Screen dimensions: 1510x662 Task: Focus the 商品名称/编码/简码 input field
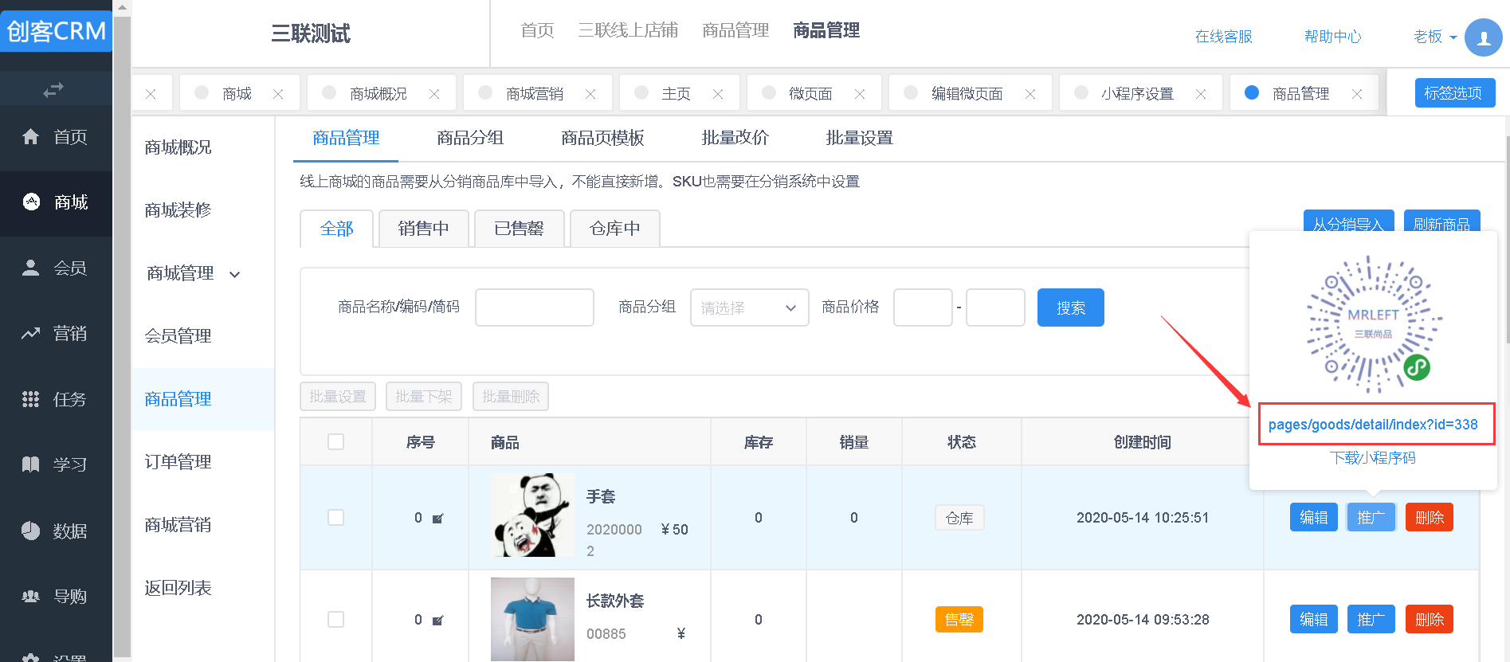(535, 307)
